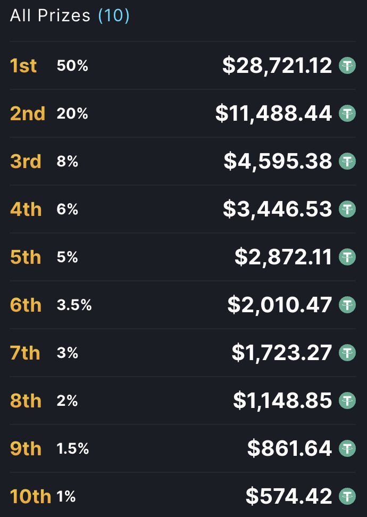Click the 3.5% share for 6th place
This screenshot has height=517, width=367.
(74, 305)
